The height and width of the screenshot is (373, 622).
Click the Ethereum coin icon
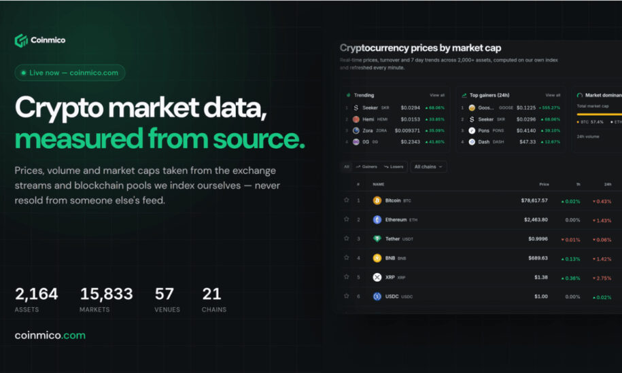(377, 219)
